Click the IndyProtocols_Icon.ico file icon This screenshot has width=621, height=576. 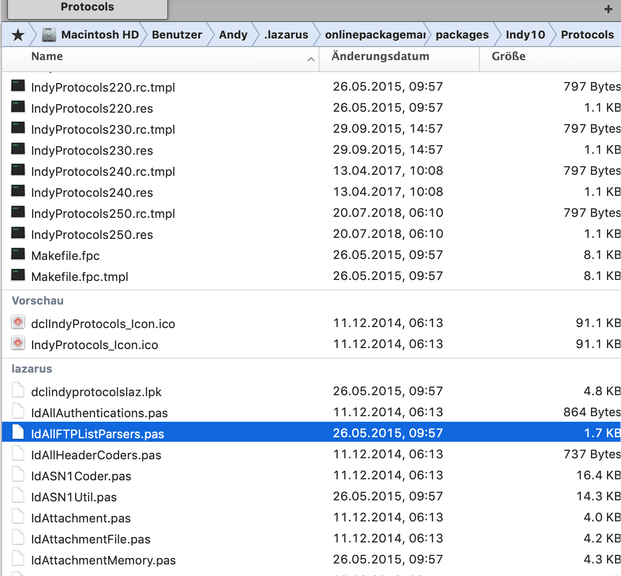tap(18, 343)
